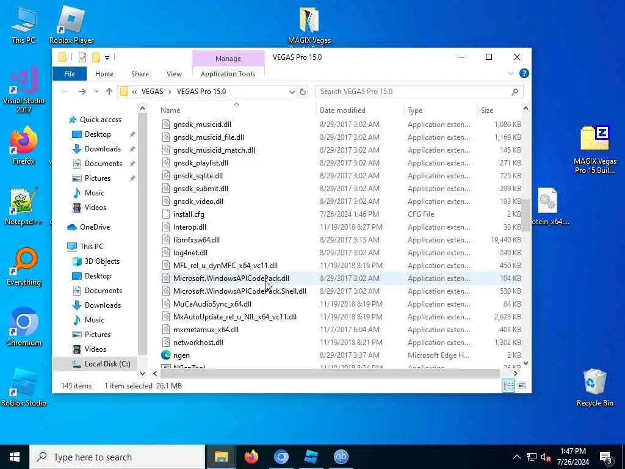Sort by Date modified column header
Image resolution: width=625 pixels, height=469 pixels.
click(x=342, y=111)
